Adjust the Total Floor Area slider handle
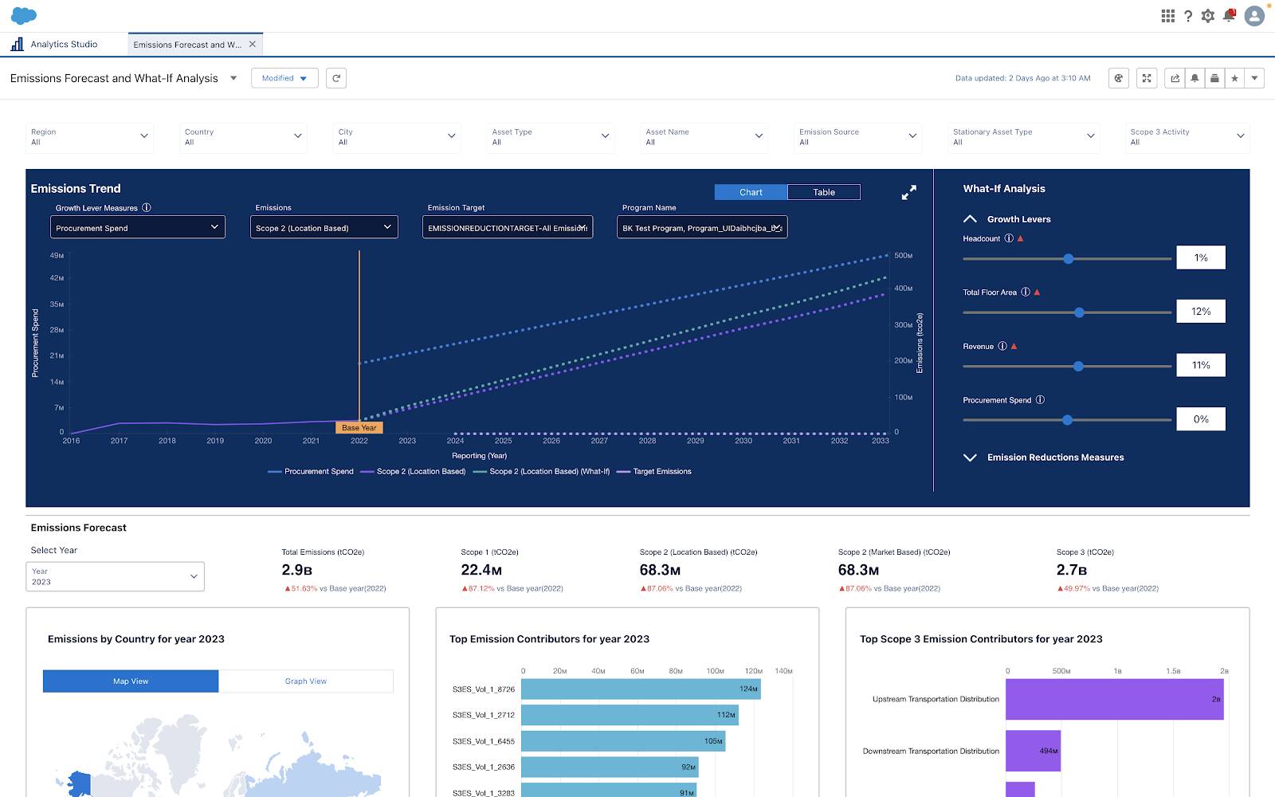This screenshot has height=797, width=1275. point(1079,312)
